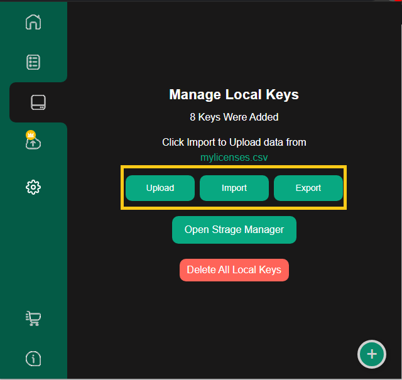Select the local storage drive icon
This screenshot has height=380, width=402.
(x=38, y=102)
